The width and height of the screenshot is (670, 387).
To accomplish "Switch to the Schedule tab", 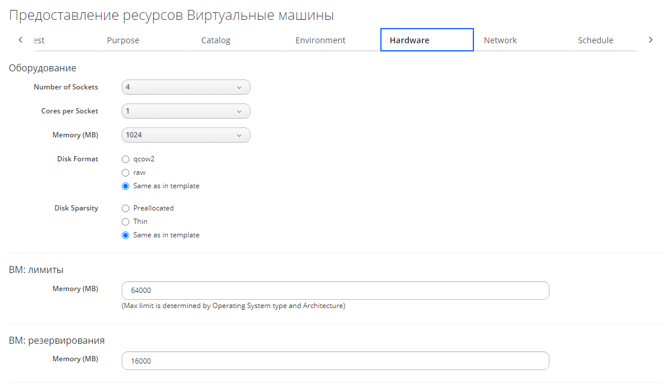I will click(595, 40).
